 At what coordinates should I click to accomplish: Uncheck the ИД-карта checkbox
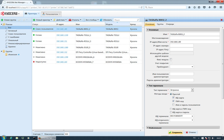[174, 97]
